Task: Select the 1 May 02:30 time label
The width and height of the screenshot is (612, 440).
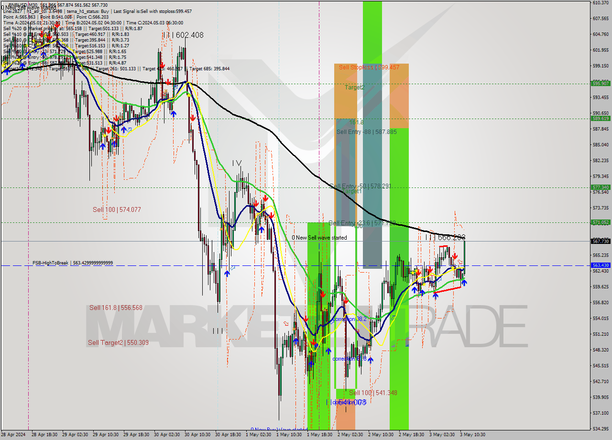Action: [x=259, y=435]
